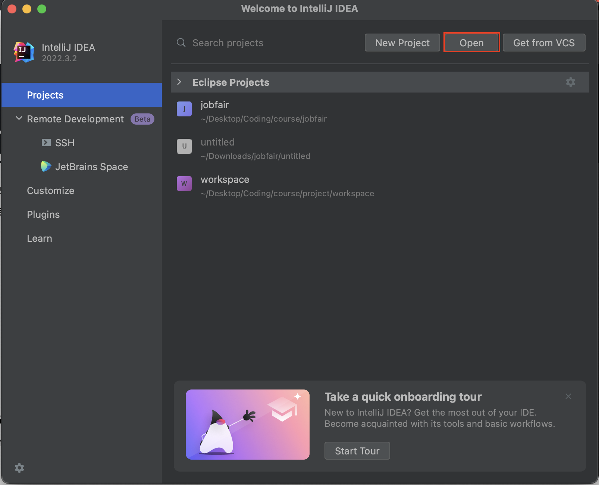599x485 pixels.
Task: Go to the Plugins tab
Action: [82, 214]
